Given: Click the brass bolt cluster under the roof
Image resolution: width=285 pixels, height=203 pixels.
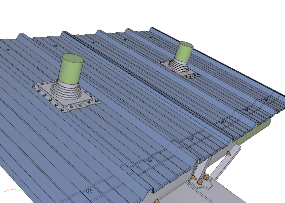Looking at the screenshot, I should coord(201,179).
